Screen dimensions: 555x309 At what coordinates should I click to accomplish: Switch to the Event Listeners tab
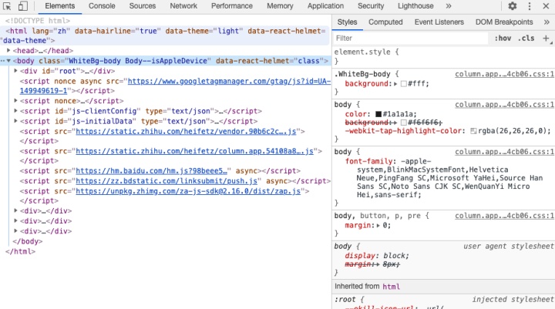click(x=439, y=22)
